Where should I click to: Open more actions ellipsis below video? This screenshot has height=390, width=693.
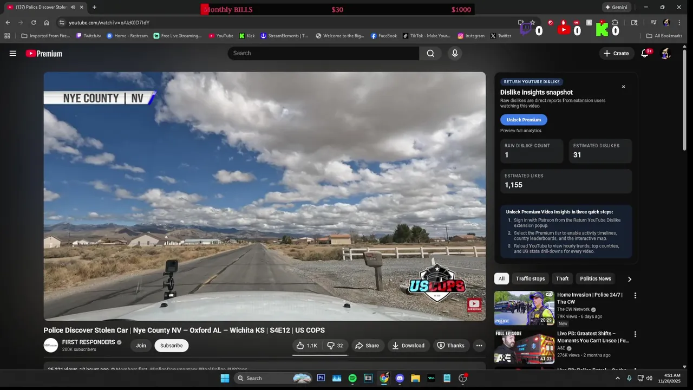pos(479,346)
